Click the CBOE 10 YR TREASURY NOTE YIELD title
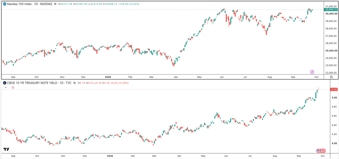This screenshot has width=339, height=159. 32,83
